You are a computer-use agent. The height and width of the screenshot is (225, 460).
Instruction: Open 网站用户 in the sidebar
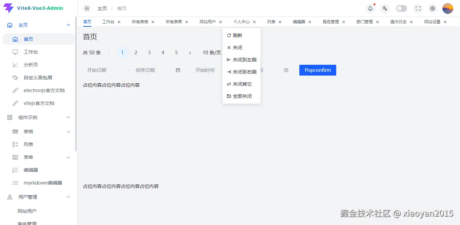(x=39, y=211)
